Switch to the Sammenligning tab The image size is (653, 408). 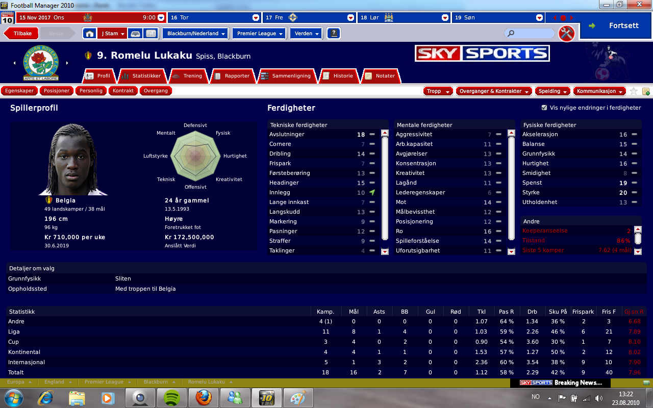click(286, 76)
